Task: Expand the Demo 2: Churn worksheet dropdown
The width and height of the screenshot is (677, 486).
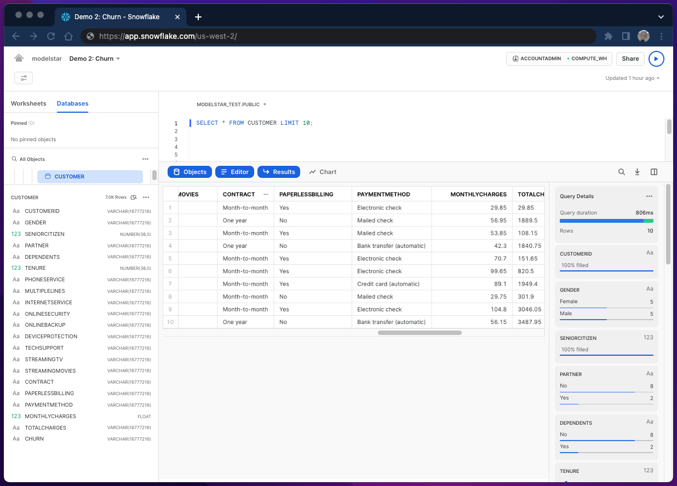Action: click(118, 59)
